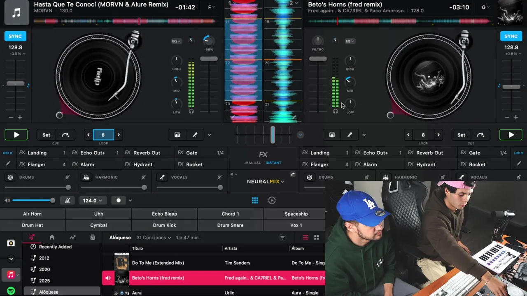Open the NEURALMIX dropdown
The height and width of the screenshot is (296, 527).
coord(266,181)
